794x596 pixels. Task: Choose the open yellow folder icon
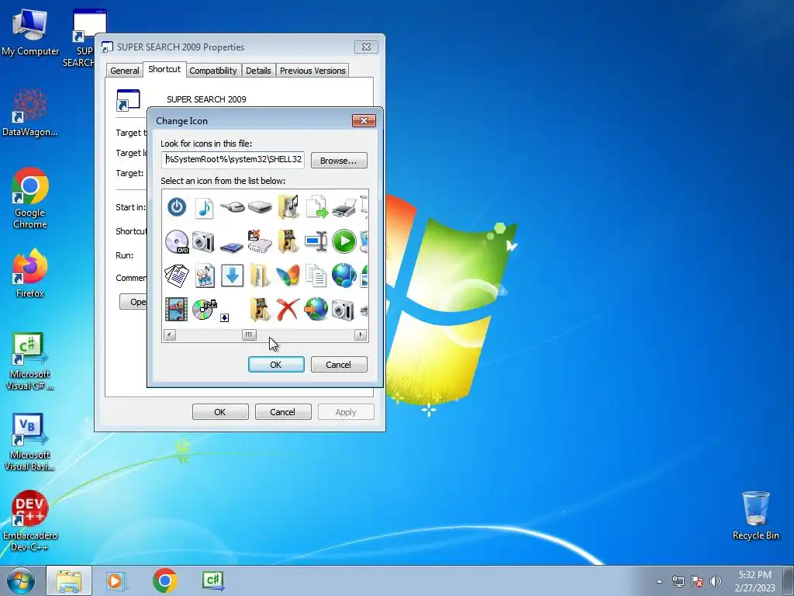(260, 275)
